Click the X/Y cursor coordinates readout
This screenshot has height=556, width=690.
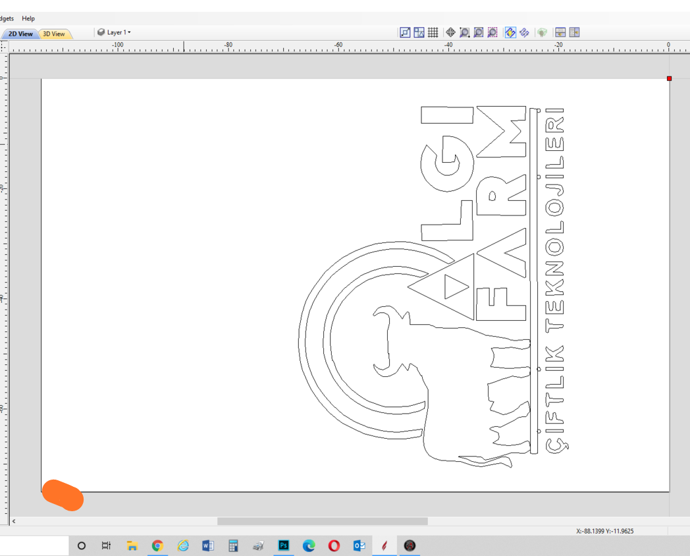point(604,531)
